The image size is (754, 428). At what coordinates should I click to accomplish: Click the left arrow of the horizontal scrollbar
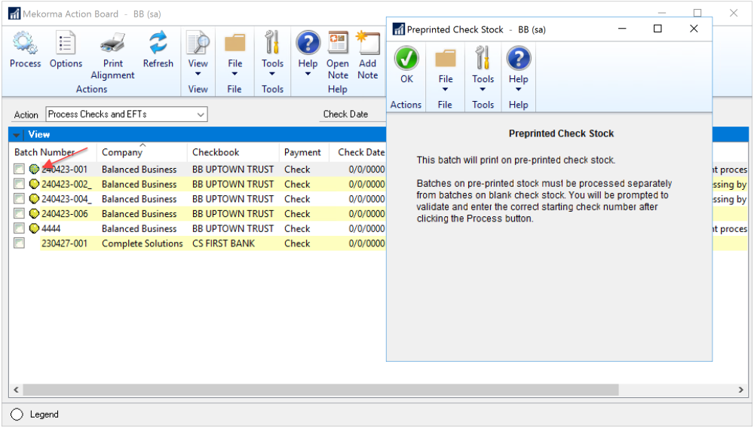16,390
